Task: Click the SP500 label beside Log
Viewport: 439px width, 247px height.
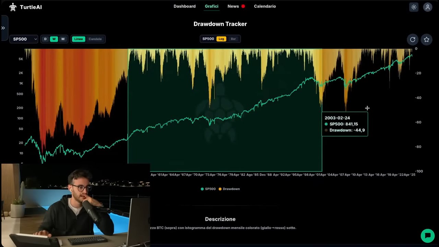Action: (208, 39)
